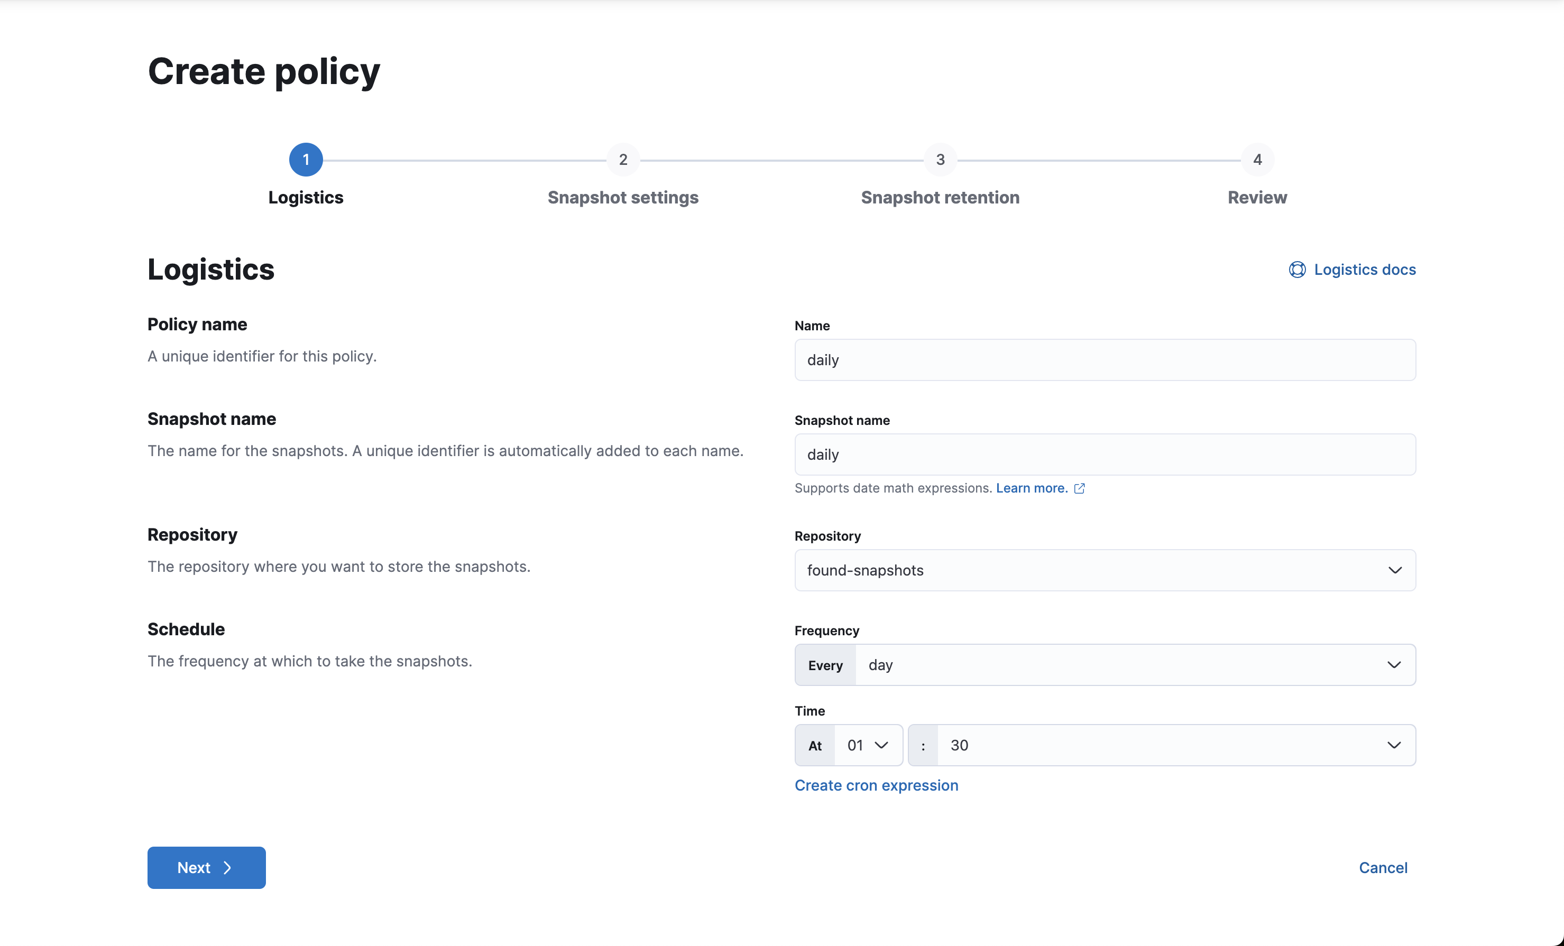Click step 2 circle in wizard
Image resolution: width=1564 pixels, height=946 pixels.
[623, 160]
